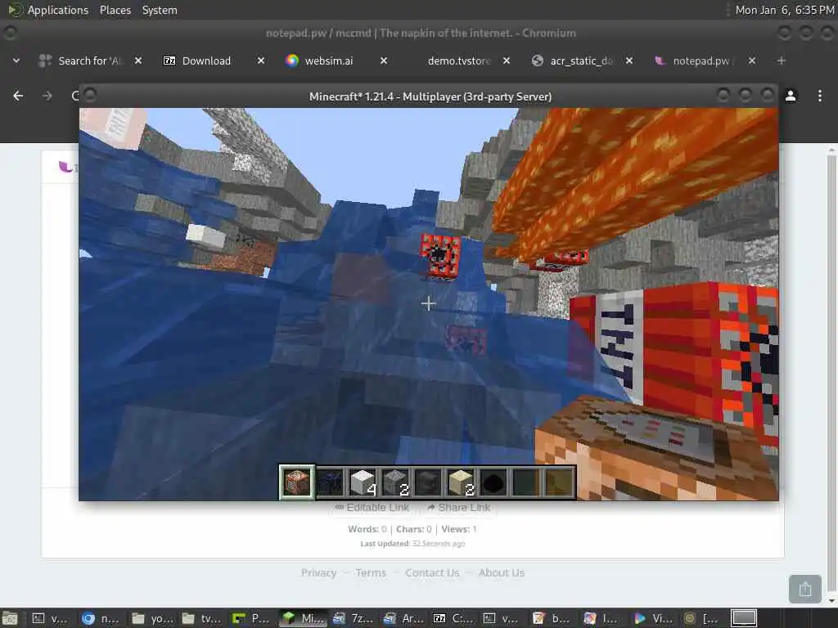Open the Chromium three-dot menu

[820, 96]
